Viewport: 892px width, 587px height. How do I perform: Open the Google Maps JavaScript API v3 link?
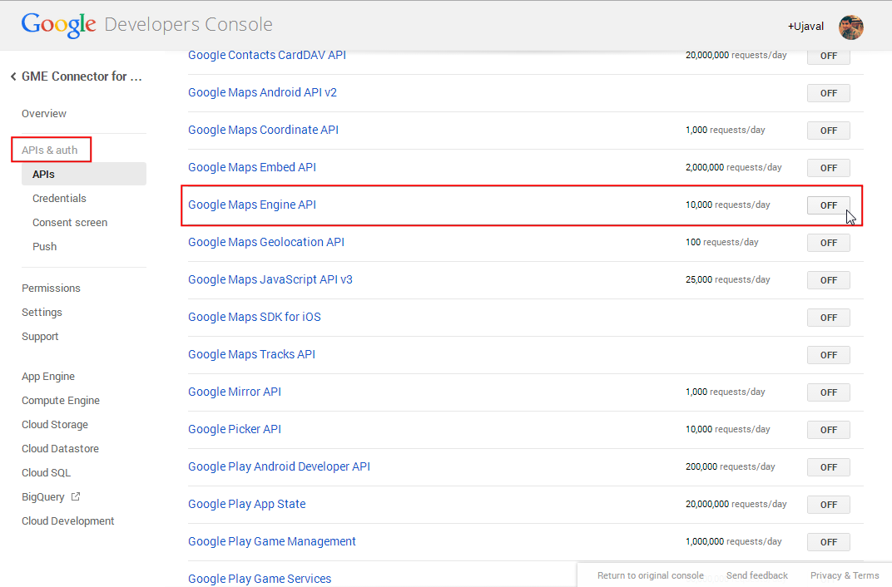click(270, 279)
